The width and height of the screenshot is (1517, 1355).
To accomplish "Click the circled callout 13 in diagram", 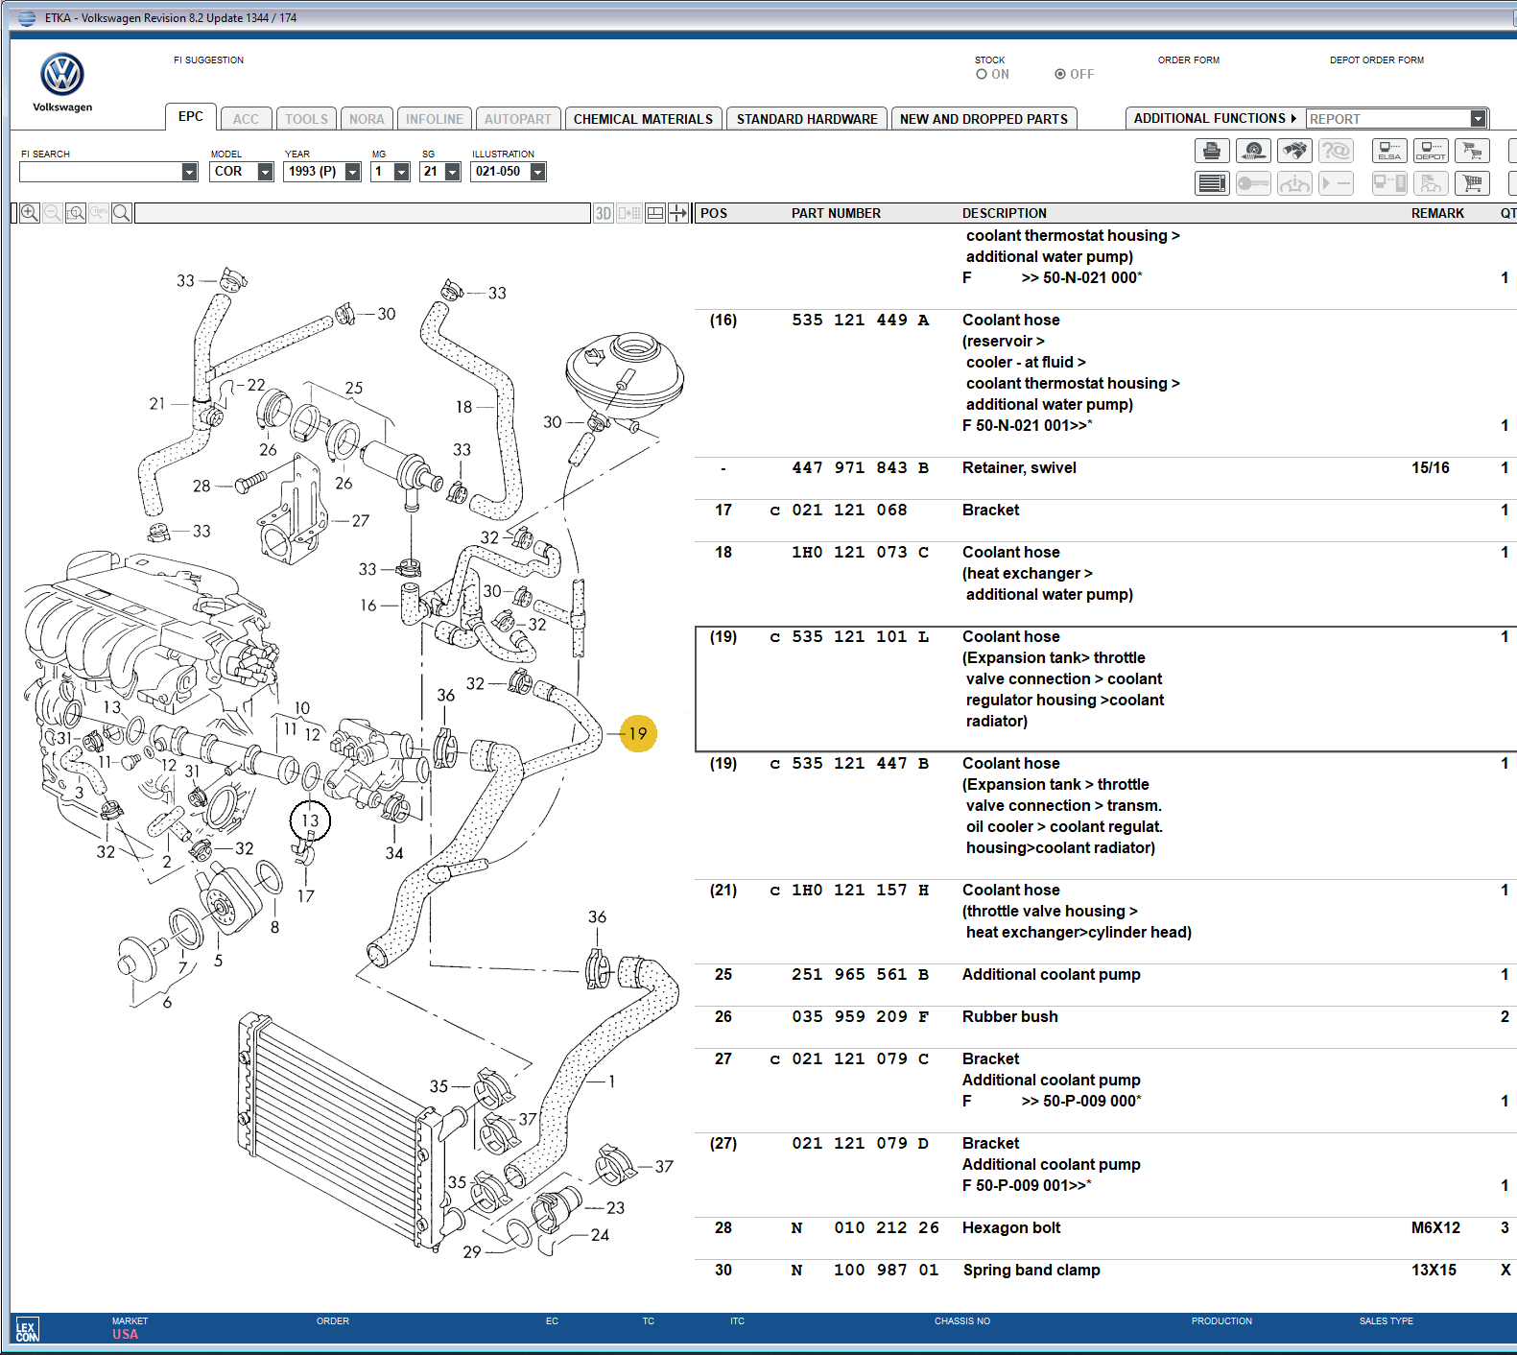I will point(310,820).
